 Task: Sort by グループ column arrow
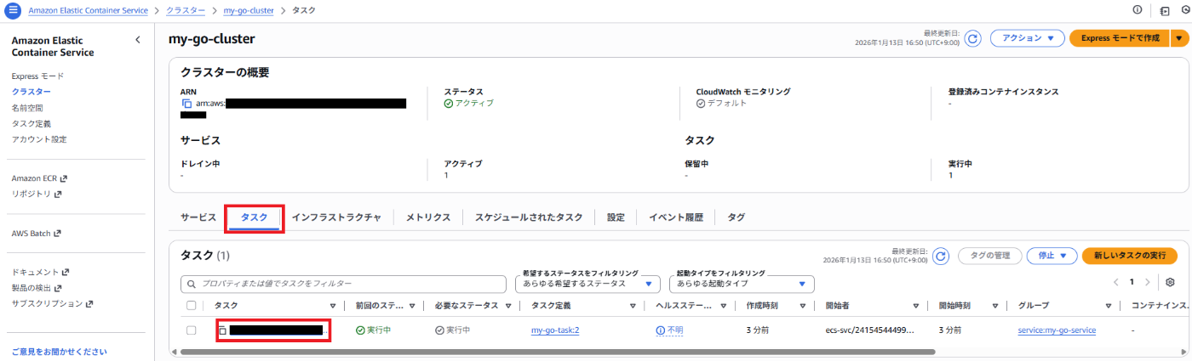1108,306
